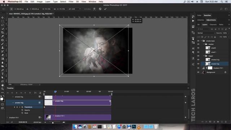231x130 pixels.
Task: Select the Lasso tool
Action: (3, 25)
